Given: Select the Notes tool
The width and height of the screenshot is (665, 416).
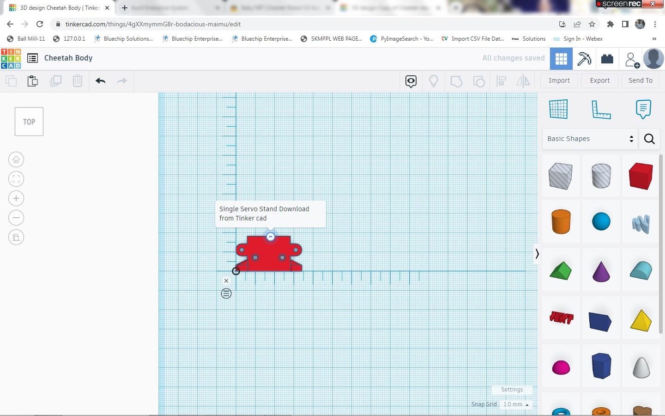Looking at the screenshot, I should pyautogui.click(x=643, y=110).
